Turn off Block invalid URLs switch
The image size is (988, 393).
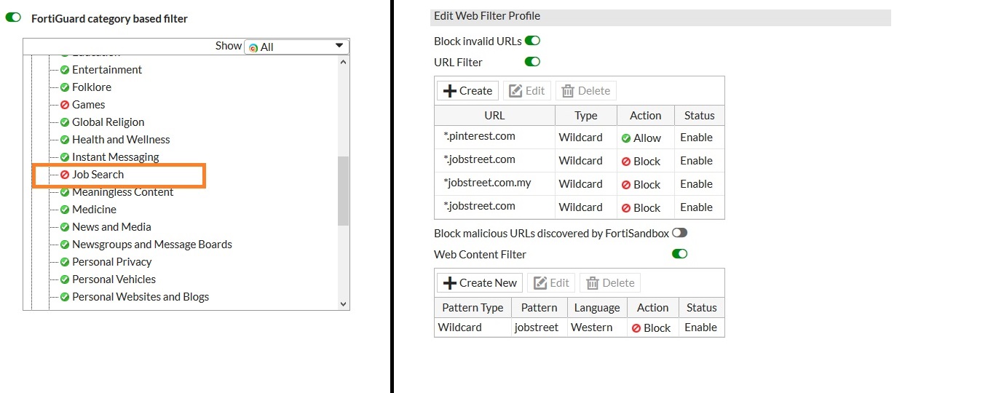pos(532,41)
